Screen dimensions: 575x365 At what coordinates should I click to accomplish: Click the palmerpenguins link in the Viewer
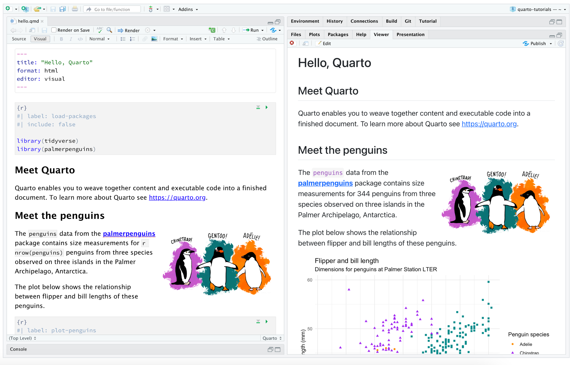coord(325,183)
